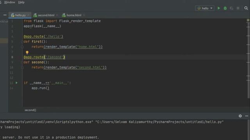Image resolution: width=250 pixels, height=140 pixels.
Task: Open the Help menu
Action: tap(21, 2)
